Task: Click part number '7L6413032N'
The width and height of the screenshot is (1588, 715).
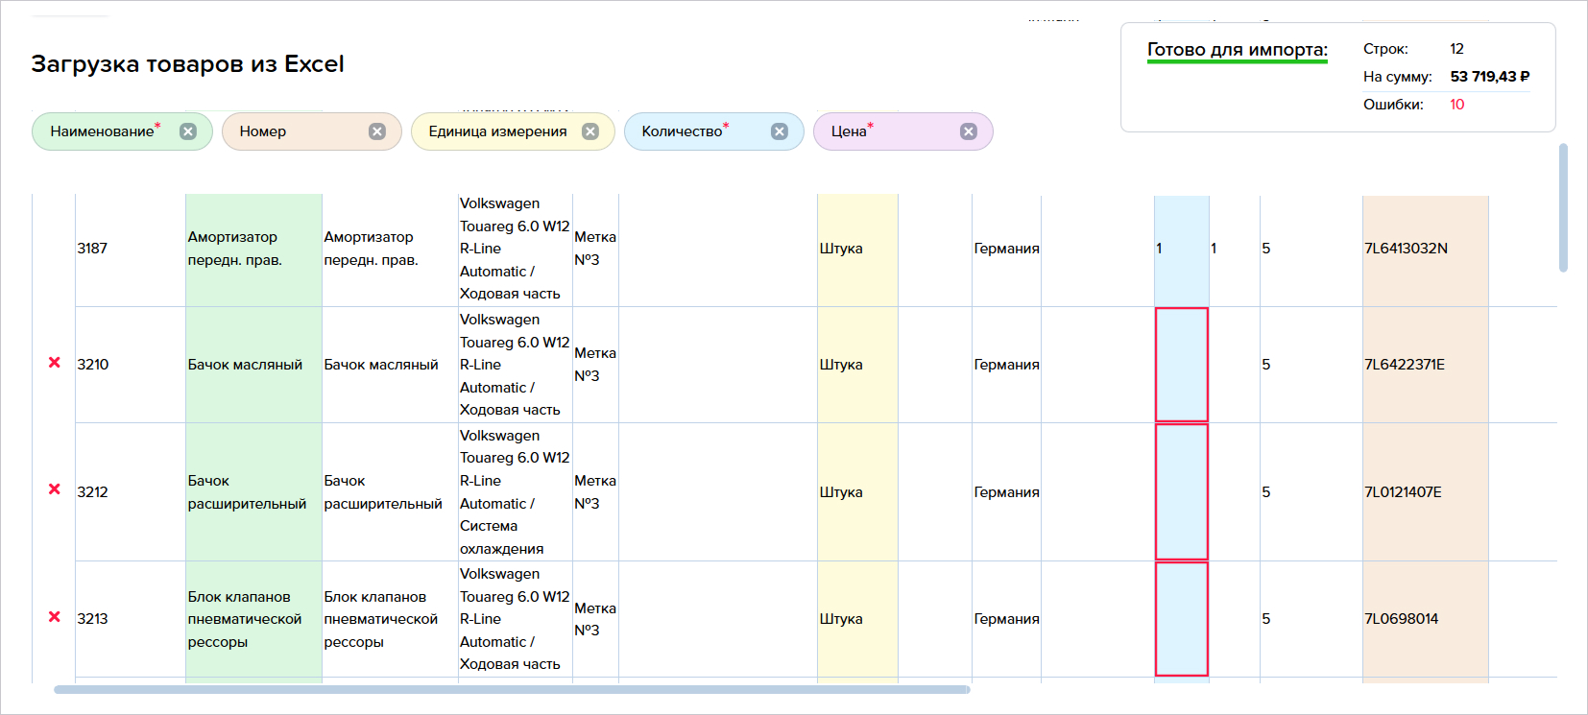Action: [1406, 249]
